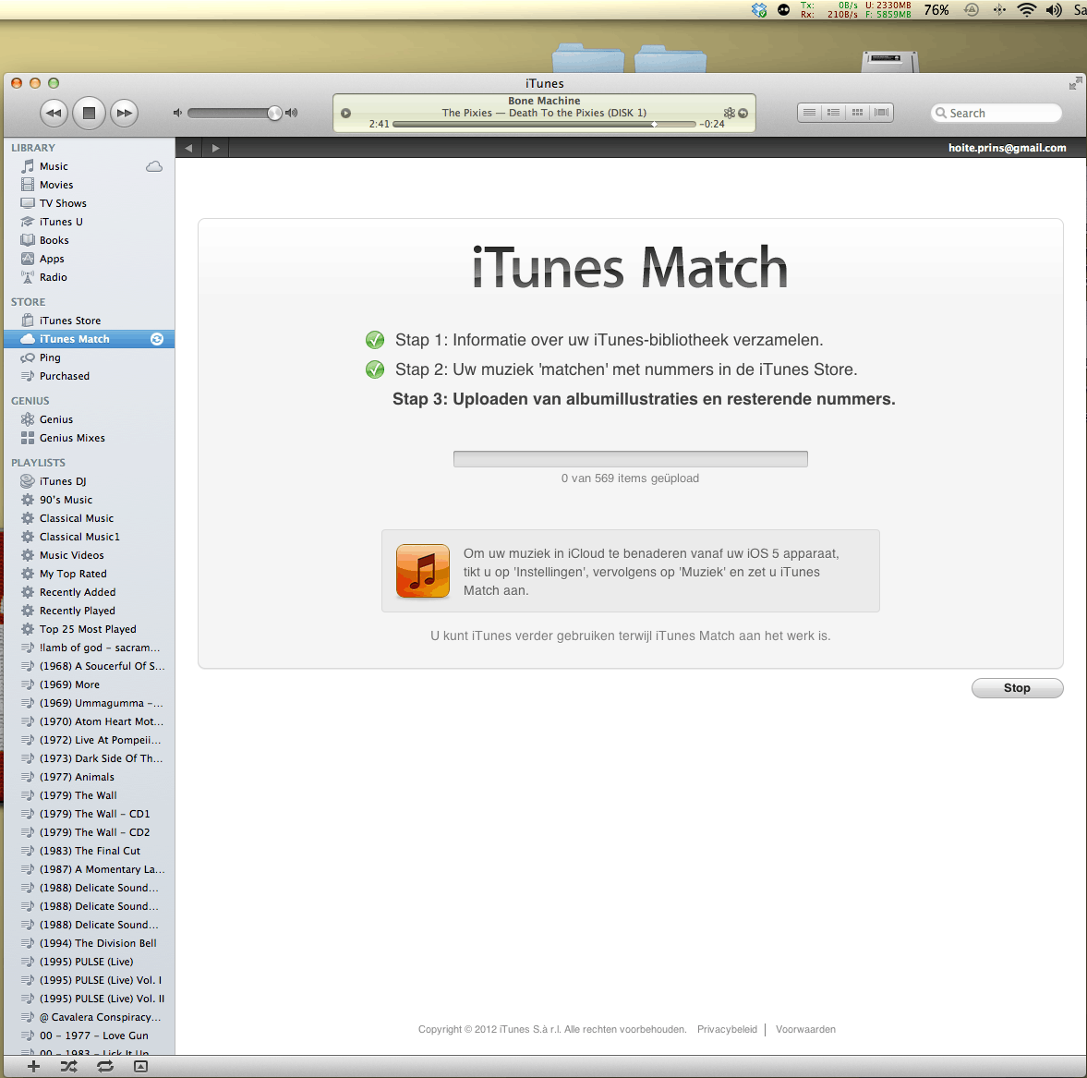Viewport: 1087px width, 1078px height.
Task: Click the song playback progress bar
Action: [544, 124]
